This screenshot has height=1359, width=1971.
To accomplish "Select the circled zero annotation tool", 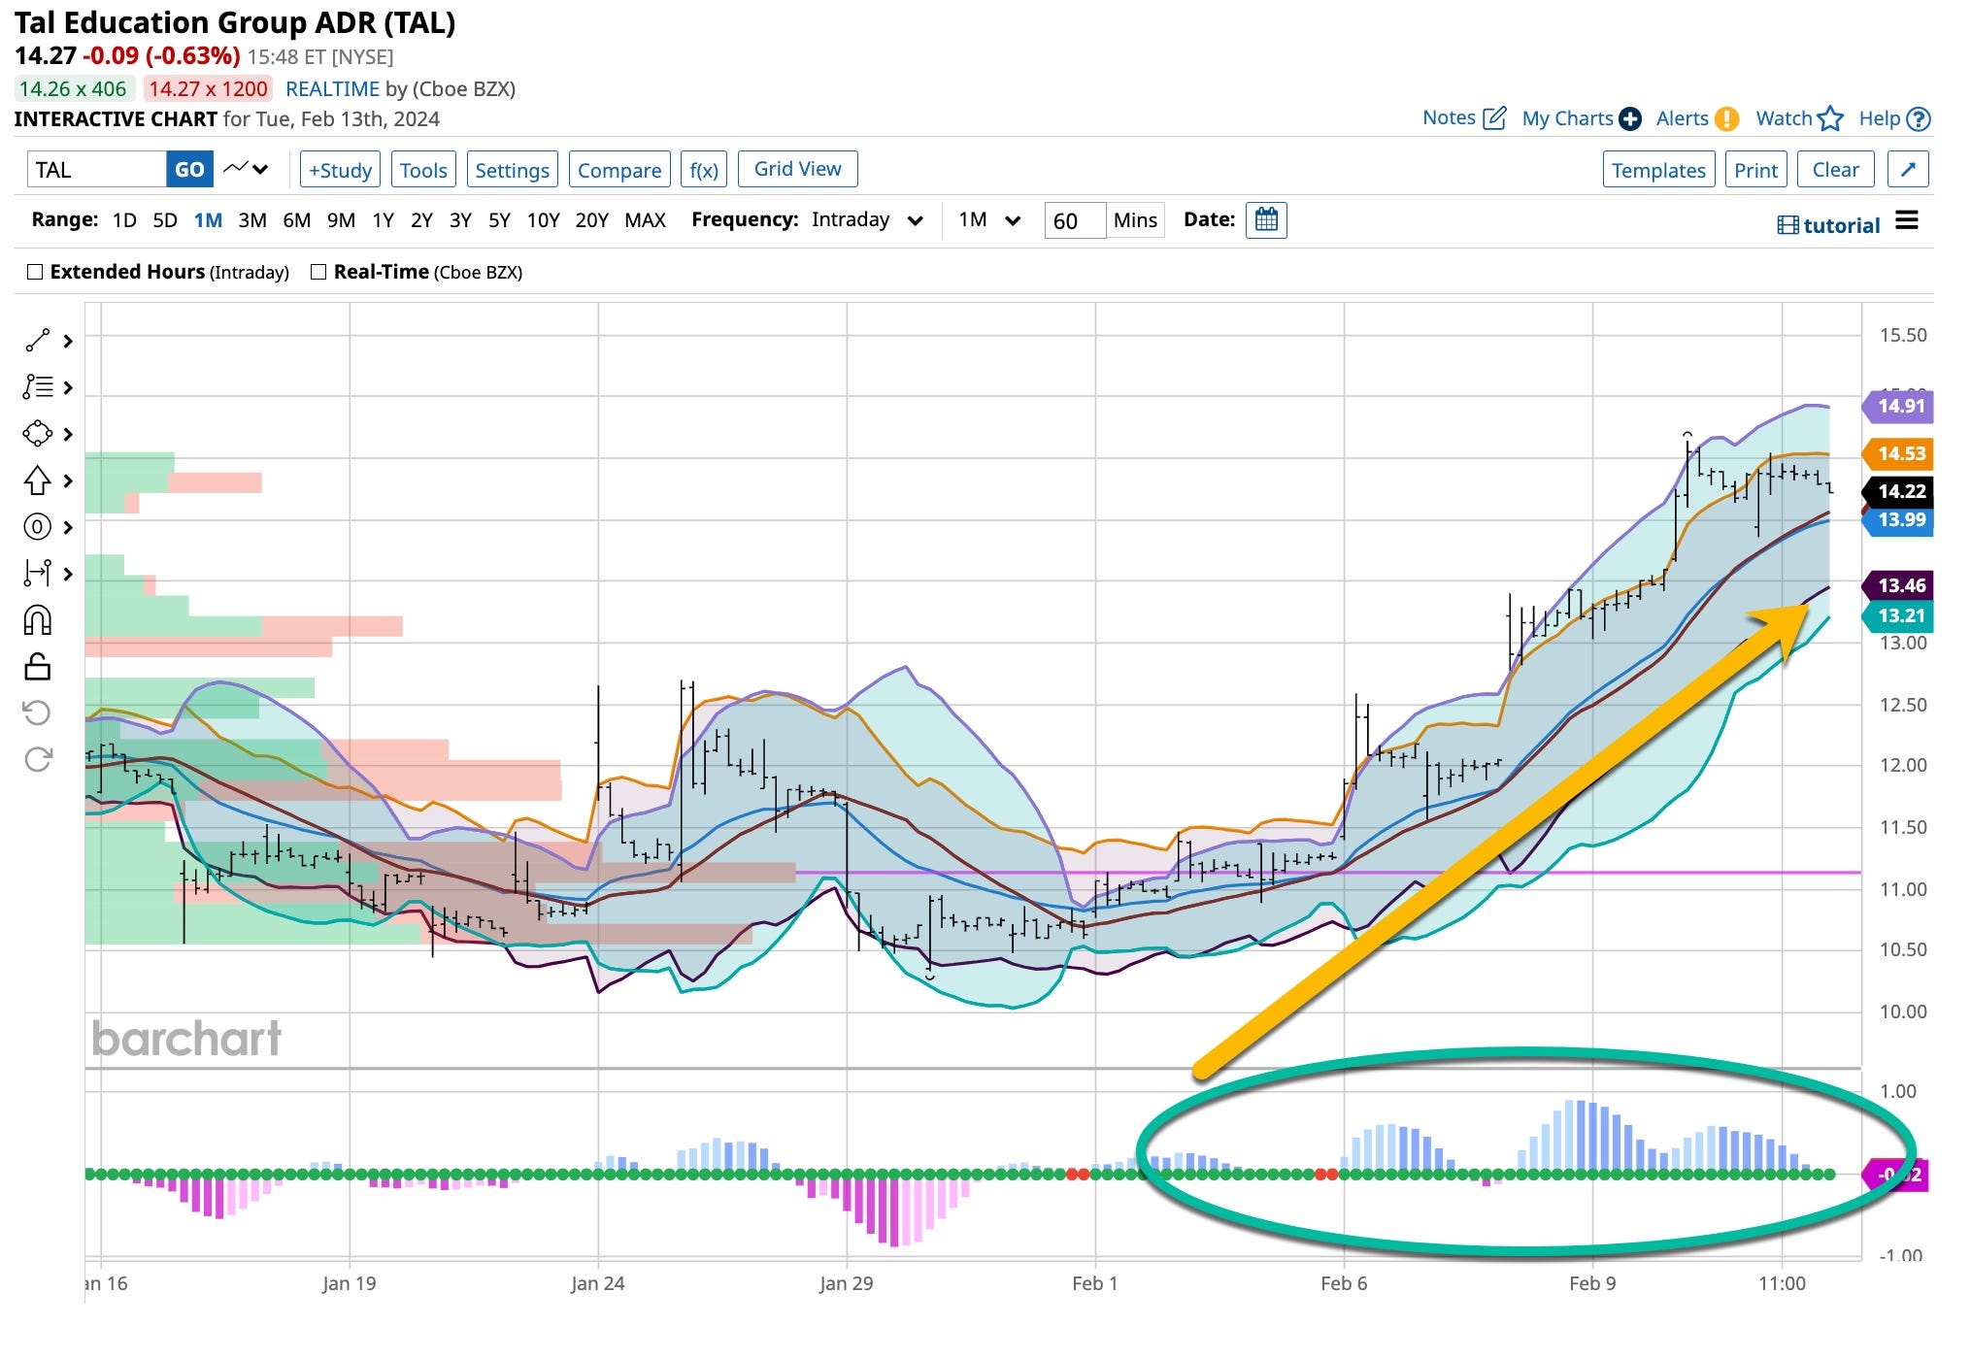I will pos(37,527).
